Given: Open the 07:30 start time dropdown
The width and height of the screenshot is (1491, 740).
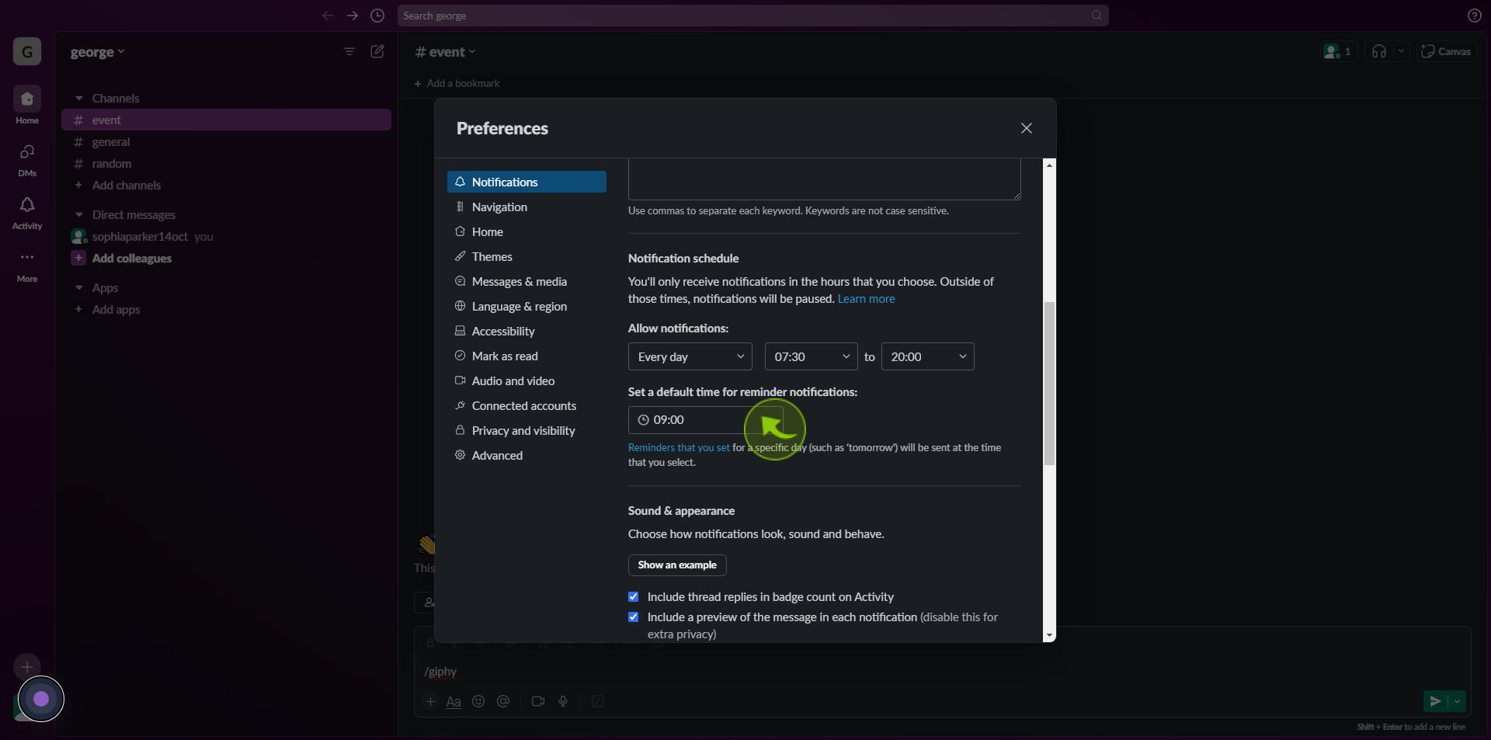Looking at the screenshot, I should tap(811, 356).
